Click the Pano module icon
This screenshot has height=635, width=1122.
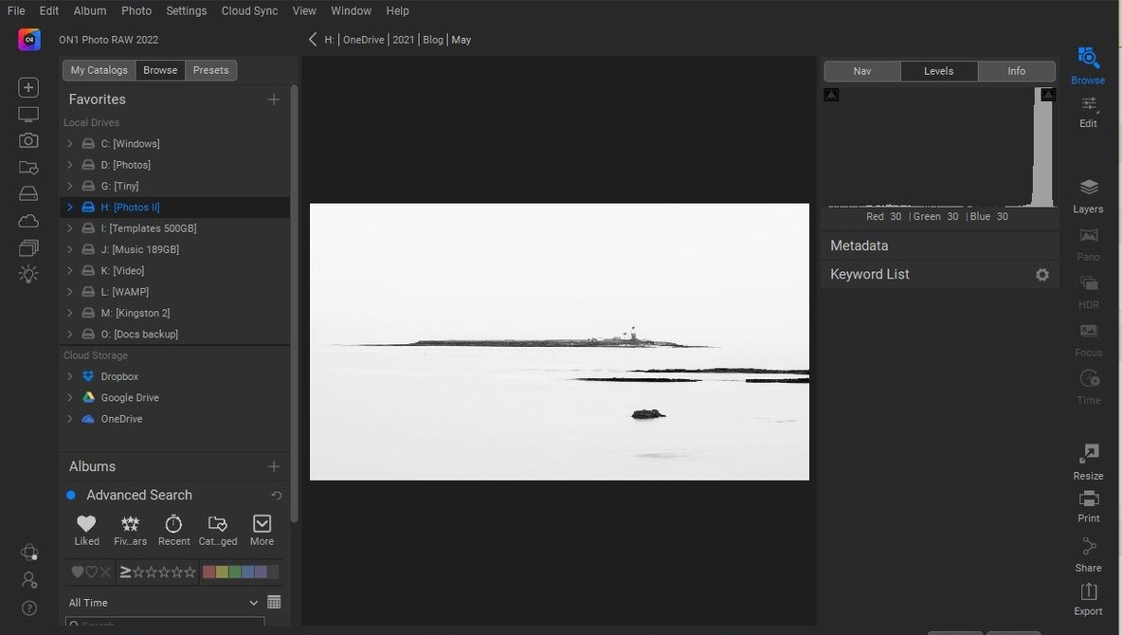(x=1089, y=236)
